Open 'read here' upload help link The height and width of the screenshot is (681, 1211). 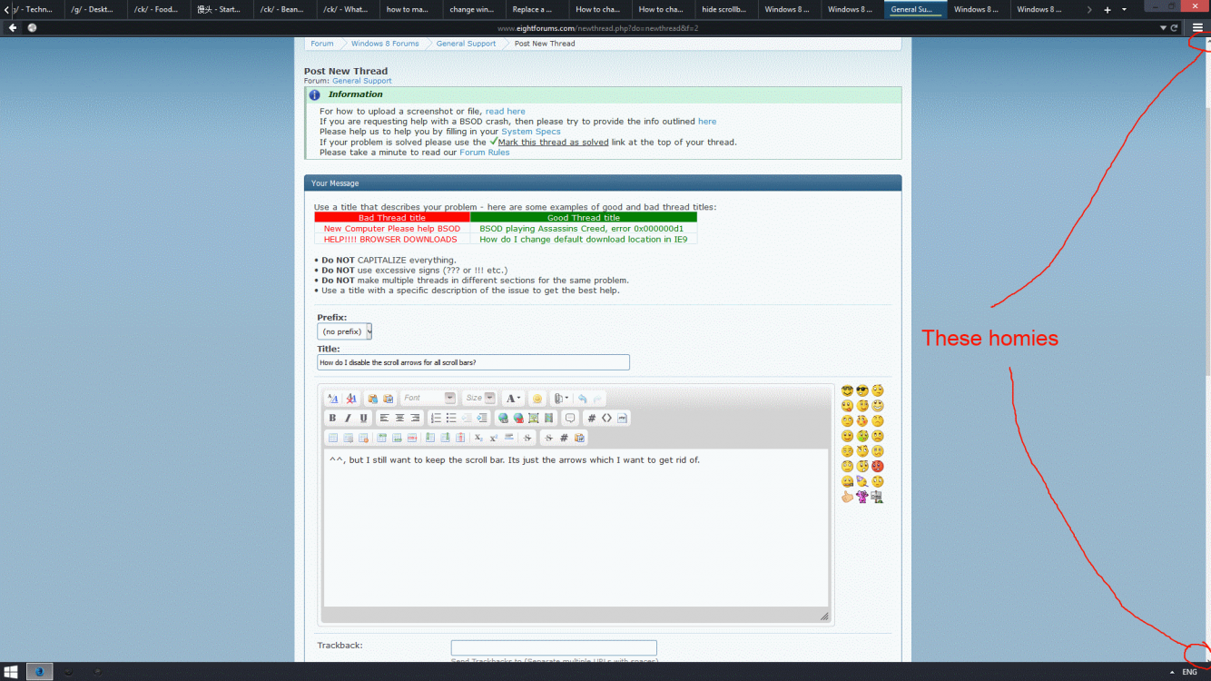click(x=505, y=112)
